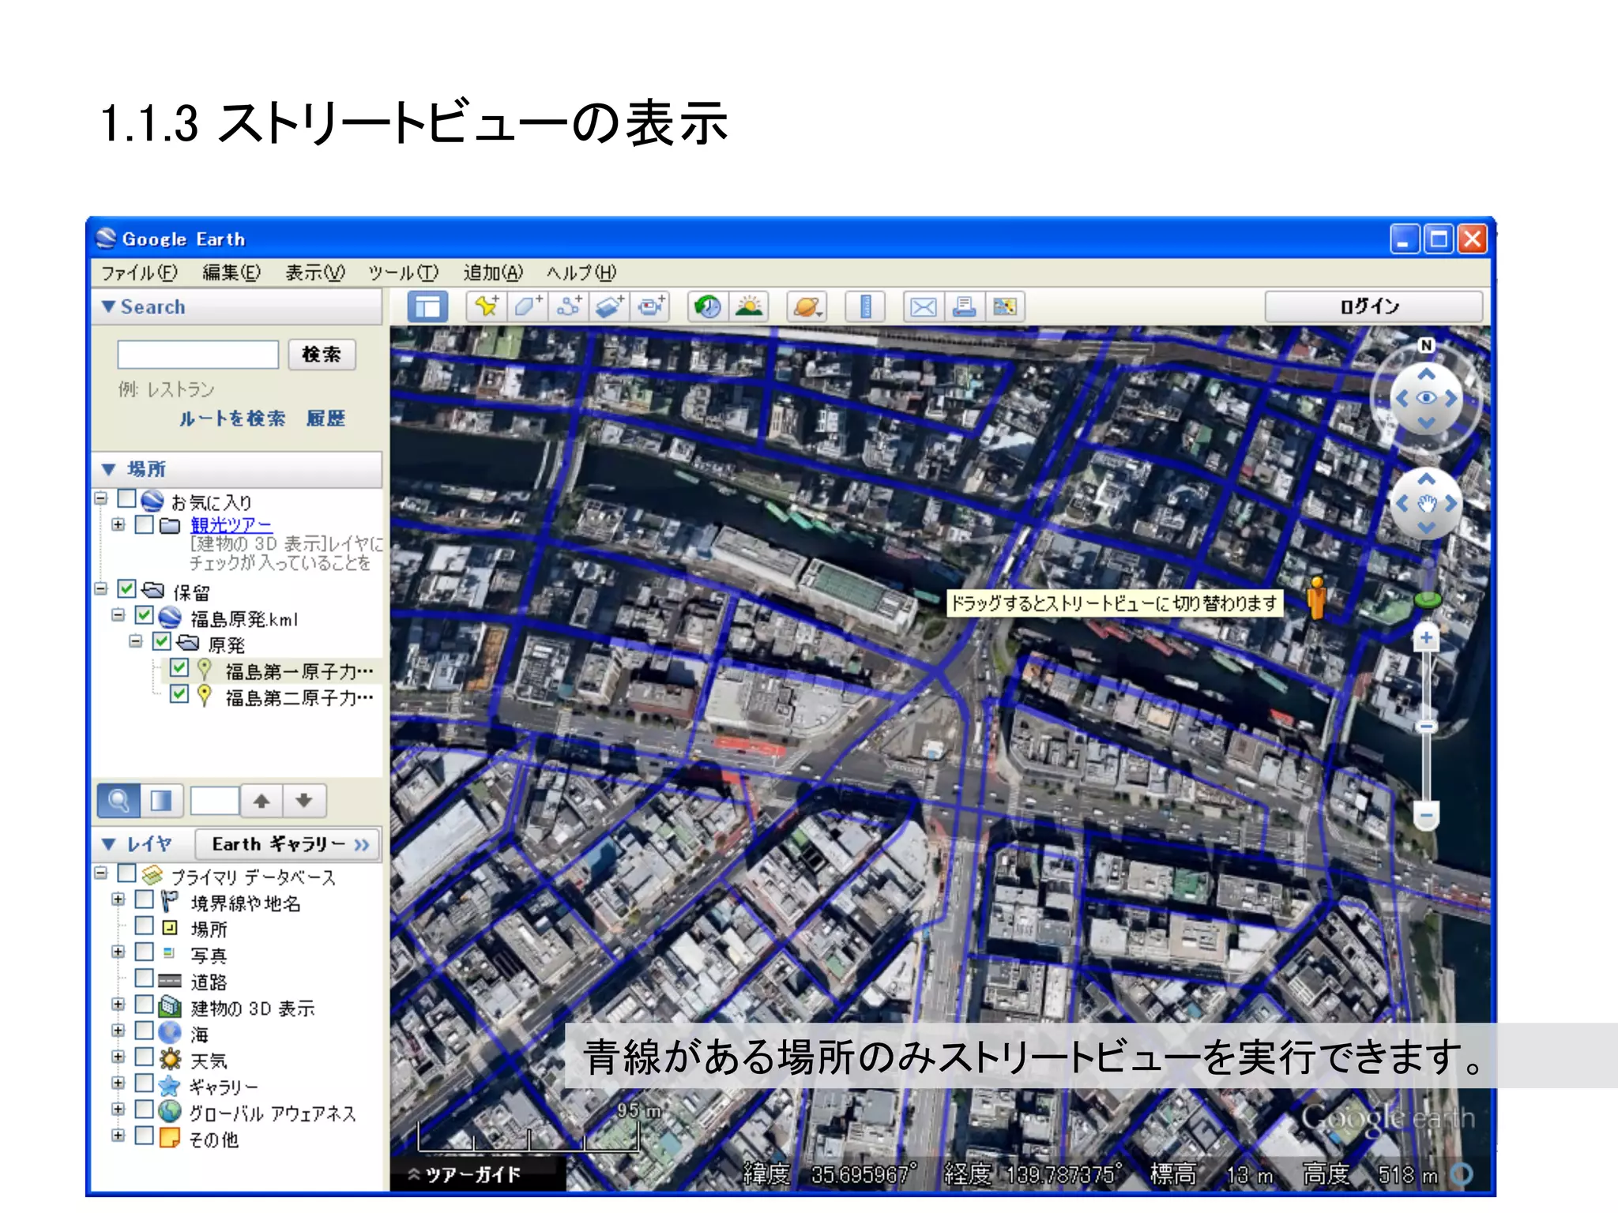This screenshot has width=1618, height=1213.
Task: Click the print icon in toolbar
Action: point(964,306)
